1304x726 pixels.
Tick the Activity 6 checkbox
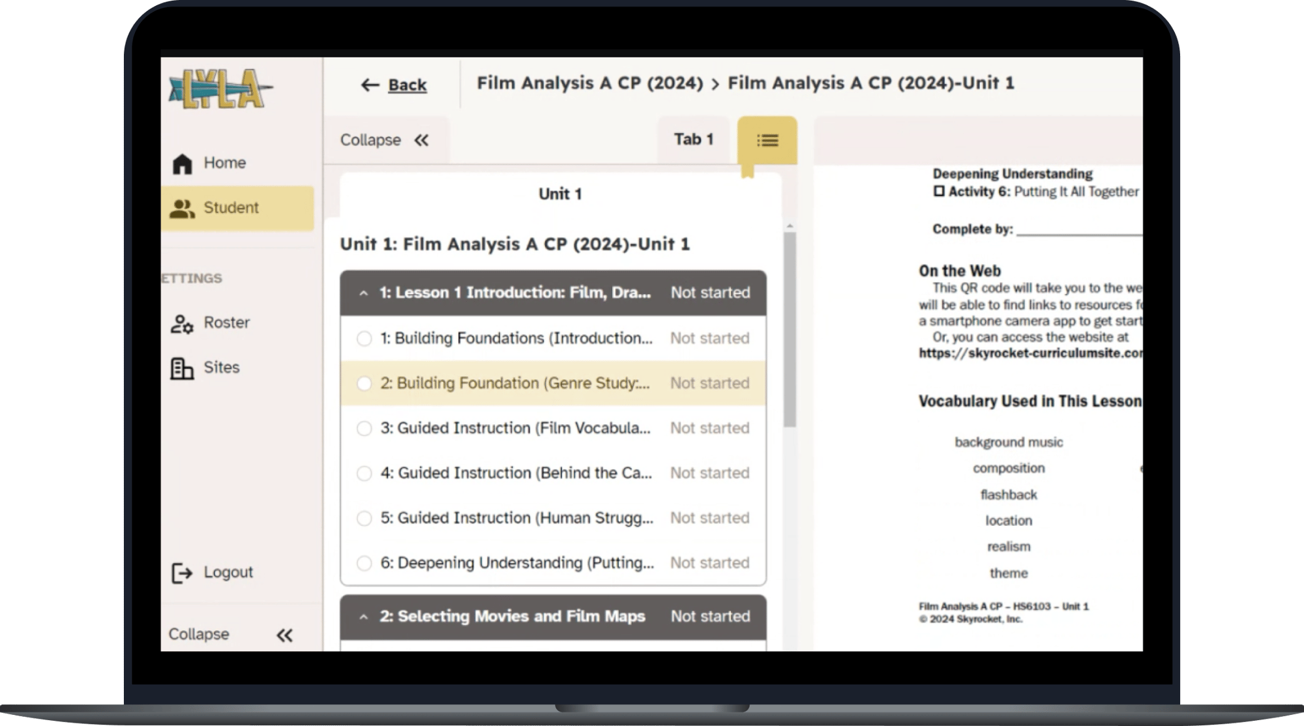tap(939, 192)
